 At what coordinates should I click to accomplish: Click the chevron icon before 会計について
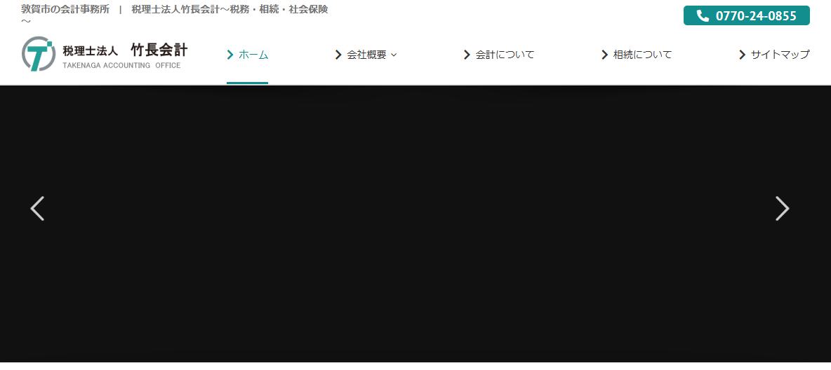pos(467,55)
